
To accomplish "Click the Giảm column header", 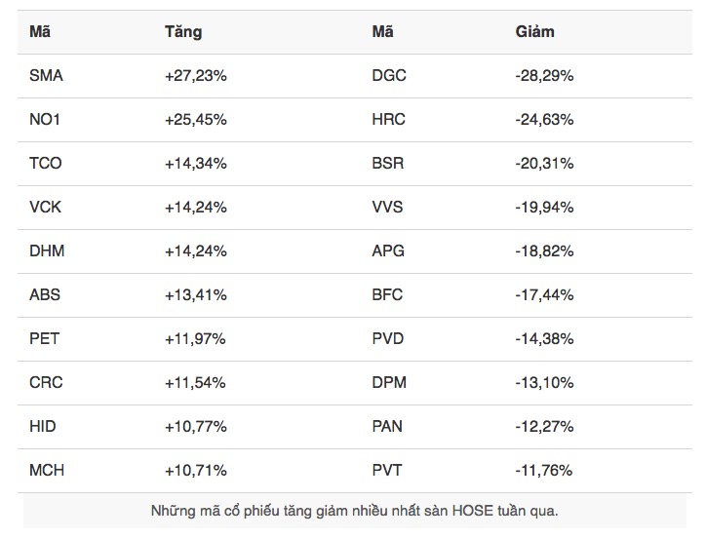I will [534, 32].
